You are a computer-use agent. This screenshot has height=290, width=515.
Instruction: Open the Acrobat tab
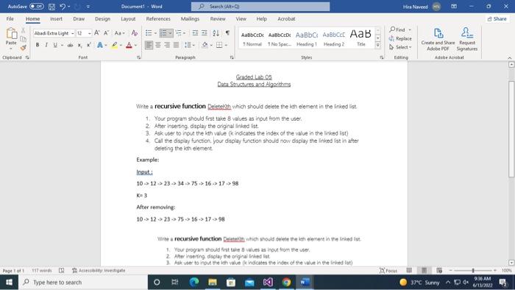(286, 18)
